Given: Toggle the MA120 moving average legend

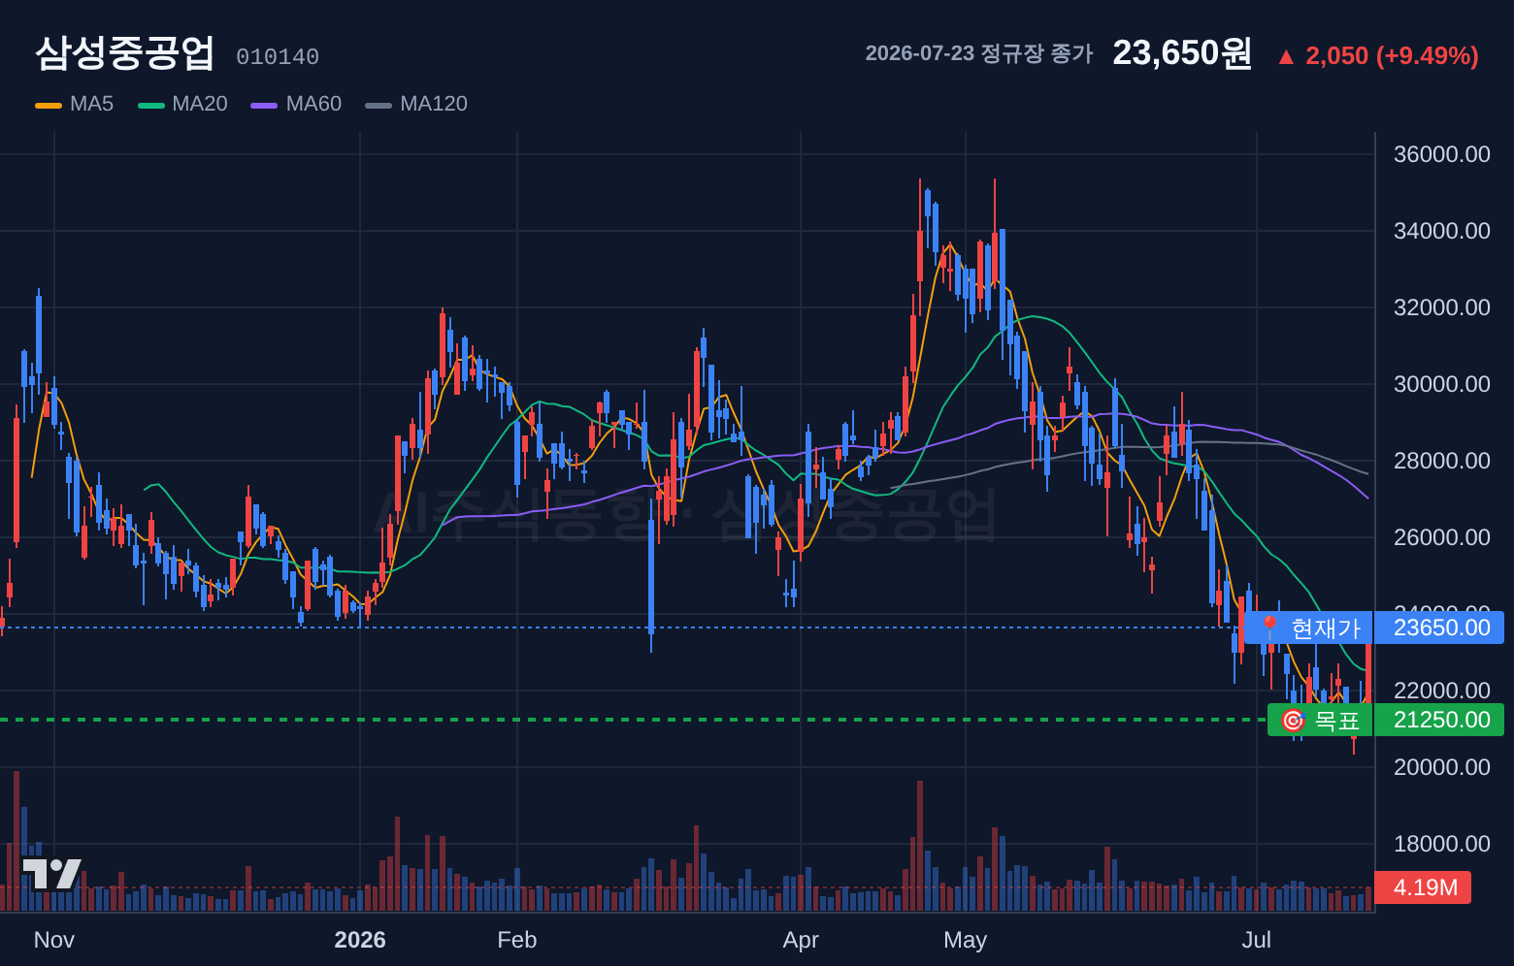Looking at the screenshot, I should point(416,104).
